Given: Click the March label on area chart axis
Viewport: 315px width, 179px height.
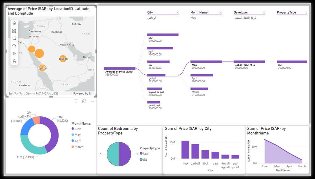Looking at the screenshot, I should click(x=302, y=166).
